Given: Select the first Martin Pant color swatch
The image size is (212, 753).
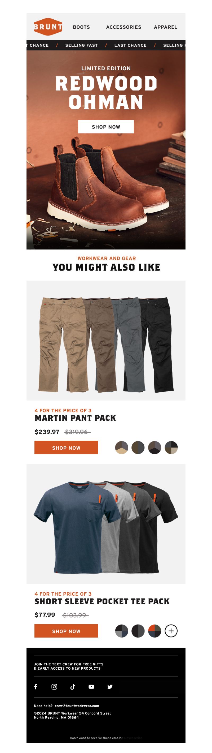Looking at the screenshot, I should coord(122,448).
